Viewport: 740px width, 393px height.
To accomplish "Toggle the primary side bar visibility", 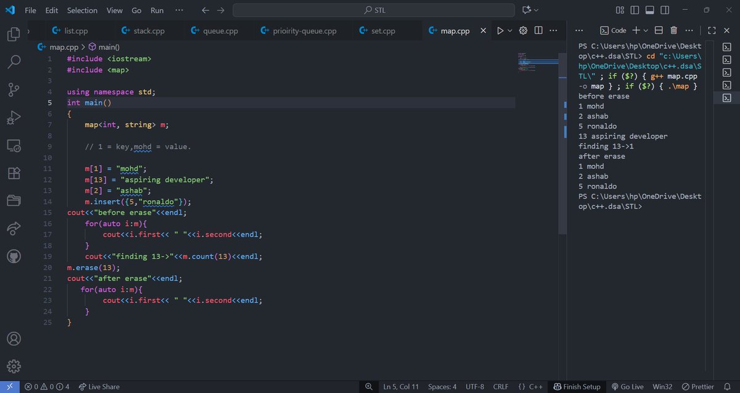I will pos(635,10).
